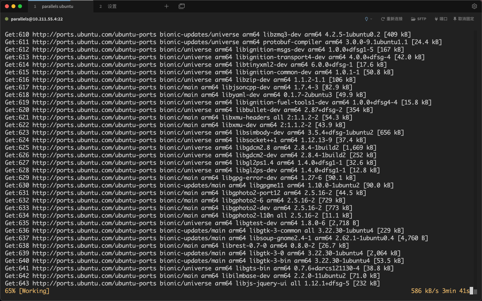
Task: Click the Get:617 libjsoncpp-dev line
Action: 179,87
